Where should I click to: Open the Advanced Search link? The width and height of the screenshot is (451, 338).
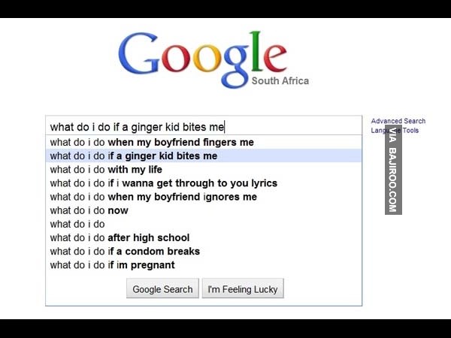pos(398,121)
